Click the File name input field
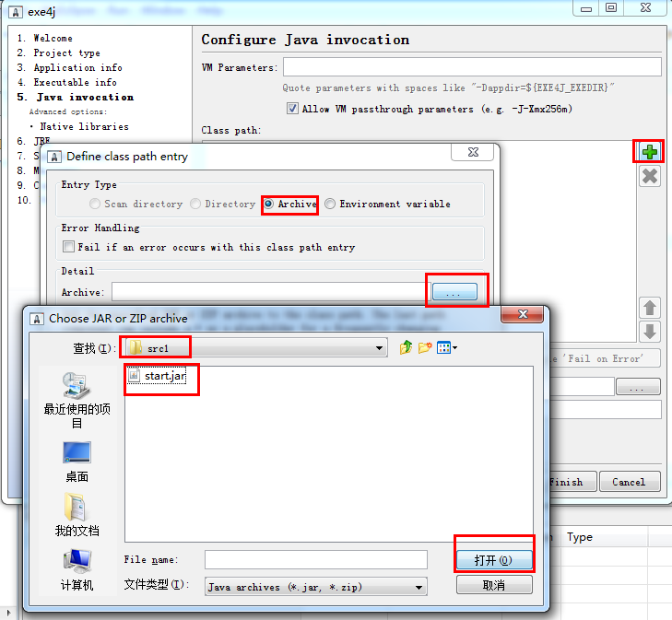This screenshot has height=620, width=672. pos(316,559)
